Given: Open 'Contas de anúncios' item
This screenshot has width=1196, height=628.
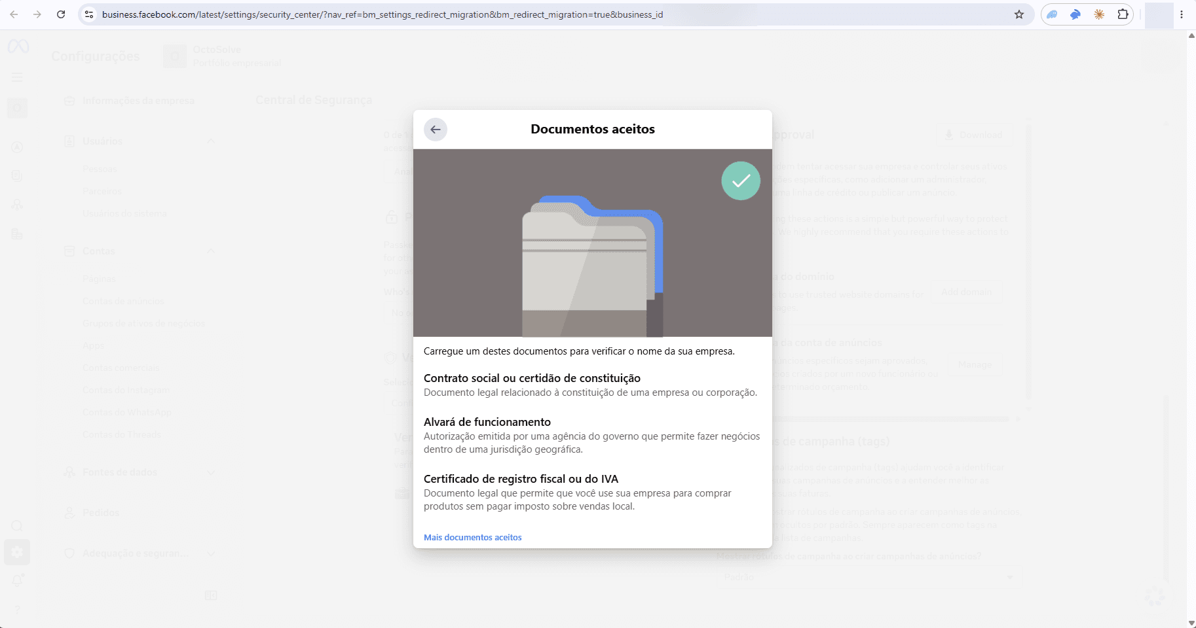Looking at the screenshot, I should click(x=123, y=302).
